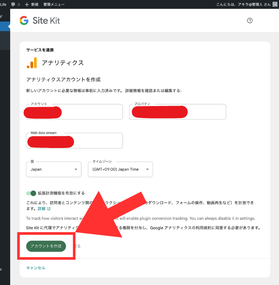Click the plus icon for 新規
The image size is (279, 285).
click(27, 5)
